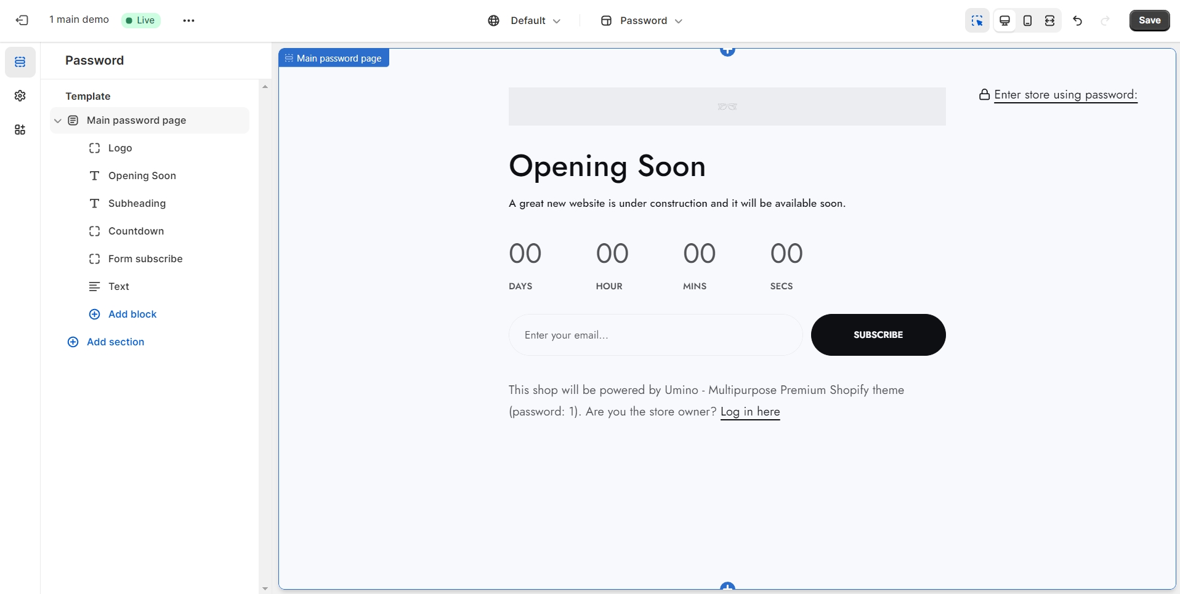Open Theme settings gear icon

20,96
